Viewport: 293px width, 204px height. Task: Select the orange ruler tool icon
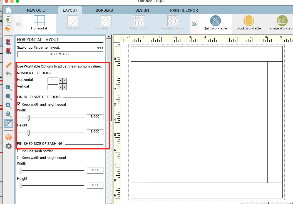(x=9, y=65)
